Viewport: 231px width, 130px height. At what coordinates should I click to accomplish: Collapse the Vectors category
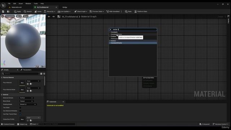(x=110, y=41)
